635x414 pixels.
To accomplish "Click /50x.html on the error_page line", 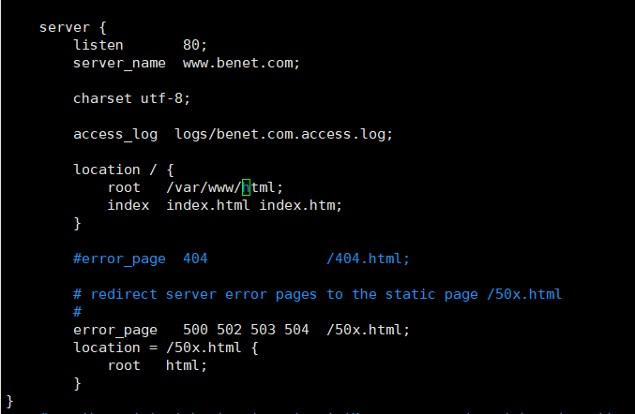I will point(368,330).
